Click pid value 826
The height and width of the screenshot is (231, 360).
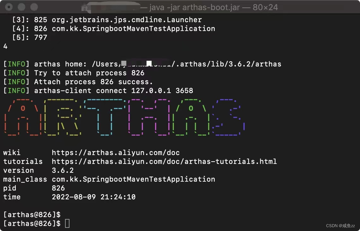pyautogui.click(x=58, y=188)
